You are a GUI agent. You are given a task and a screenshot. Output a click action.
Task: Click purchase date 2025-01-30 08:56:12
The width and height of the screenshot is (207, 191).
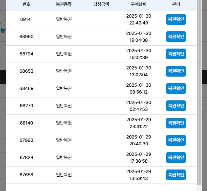pyautogui.click(x=139, y=88)
